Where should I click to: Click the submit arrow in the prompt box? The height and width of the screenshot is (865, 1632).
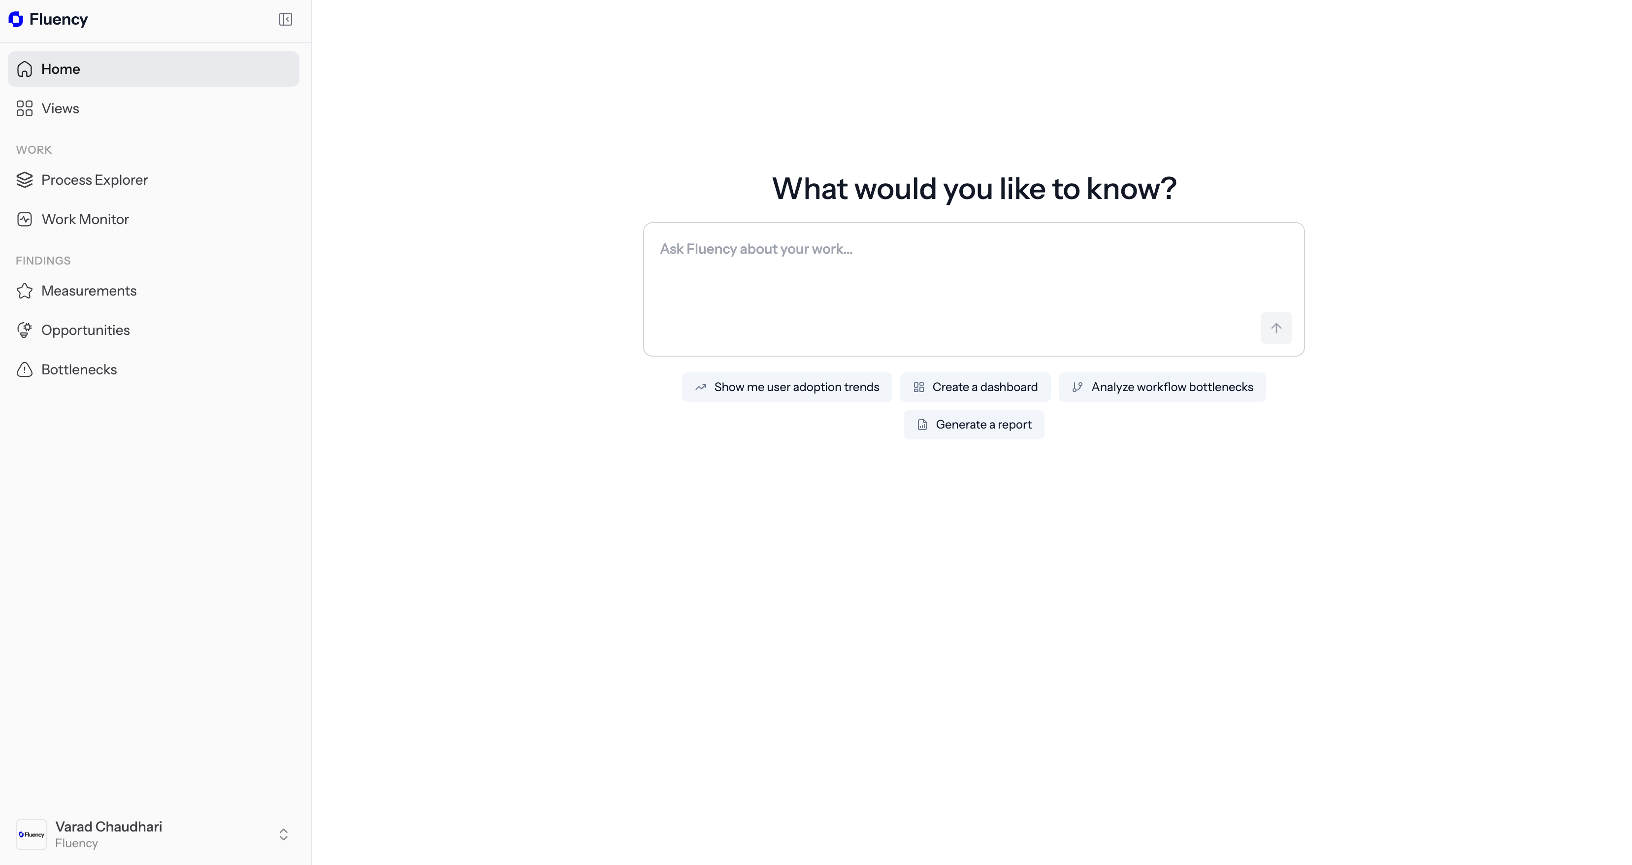pyautogui.click(x=1276, y=328)
